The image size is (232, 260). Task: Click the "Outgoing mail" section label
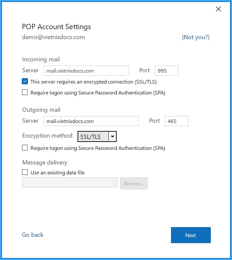point(41,110)
